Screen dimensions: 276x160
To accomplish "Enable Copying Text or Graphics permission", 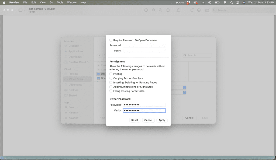I will pyautogui.click(x=111, y=78).
